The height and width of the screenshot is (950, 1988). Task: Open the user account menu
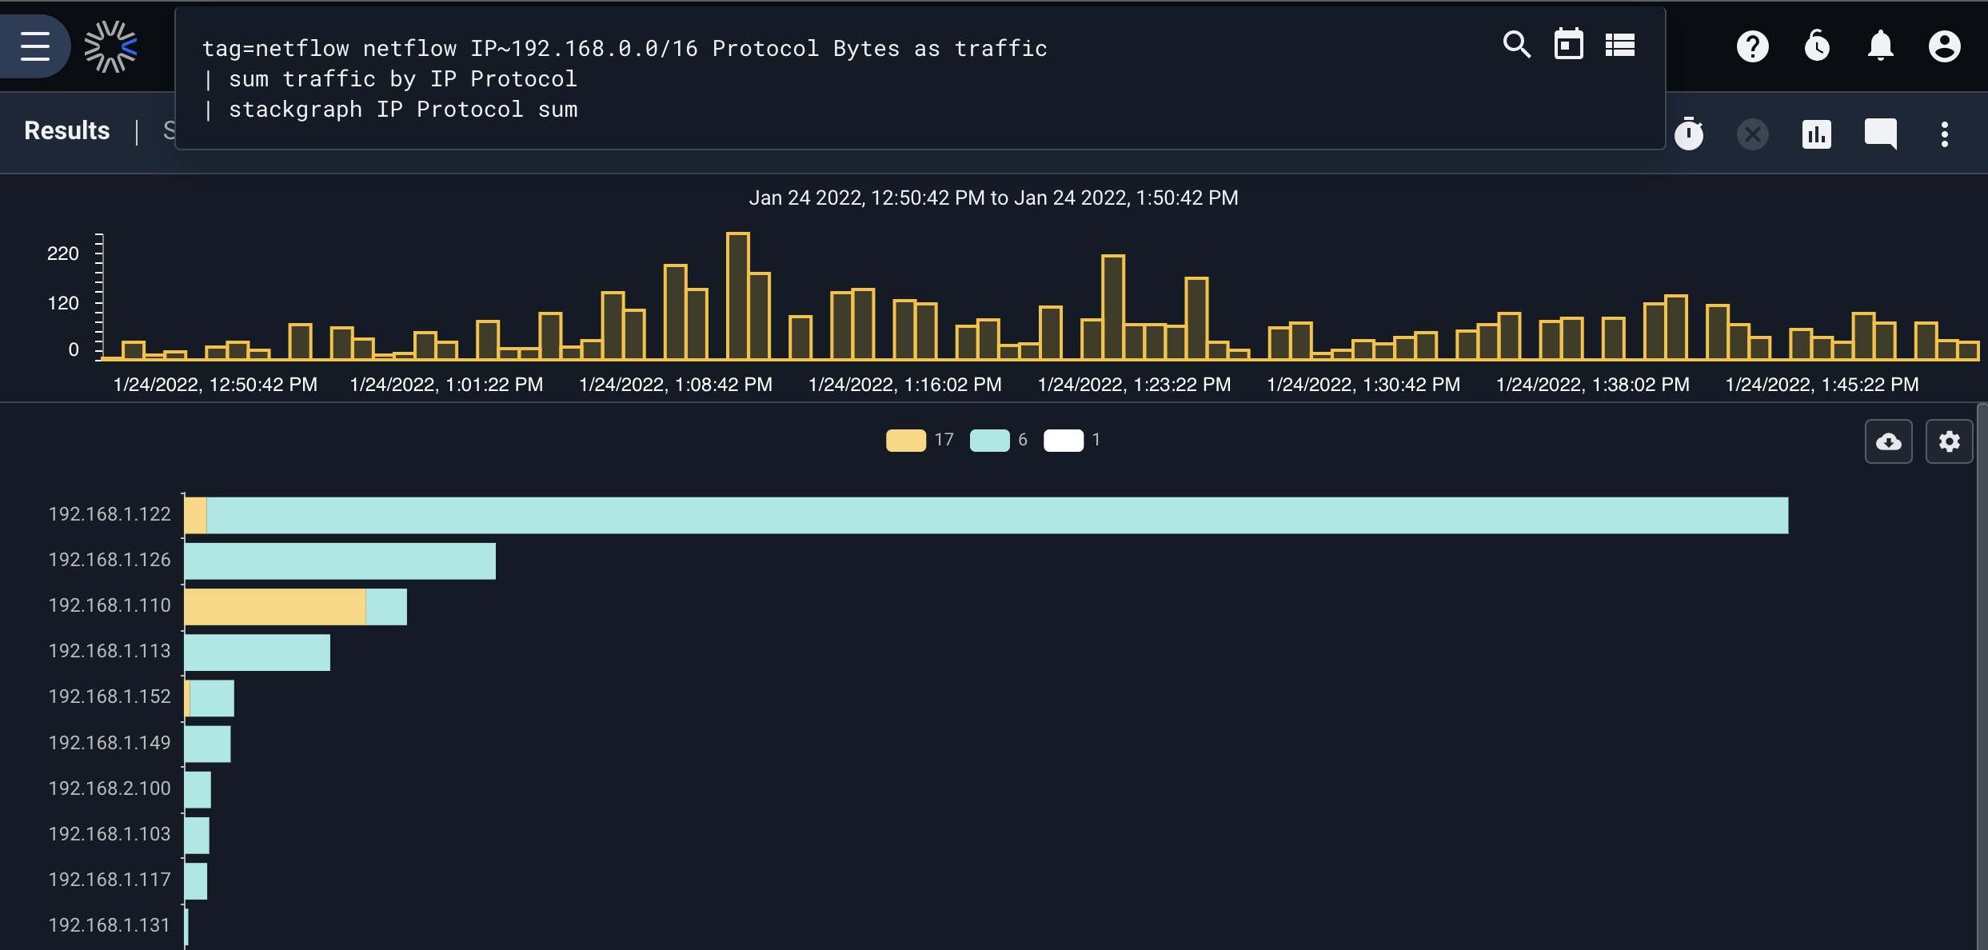coord(1944,46)
